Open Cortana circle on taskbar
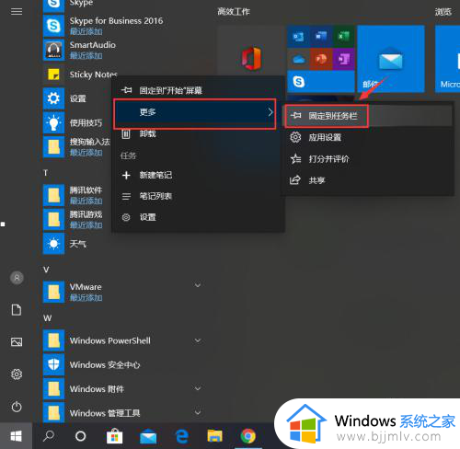 click(81, 436)
